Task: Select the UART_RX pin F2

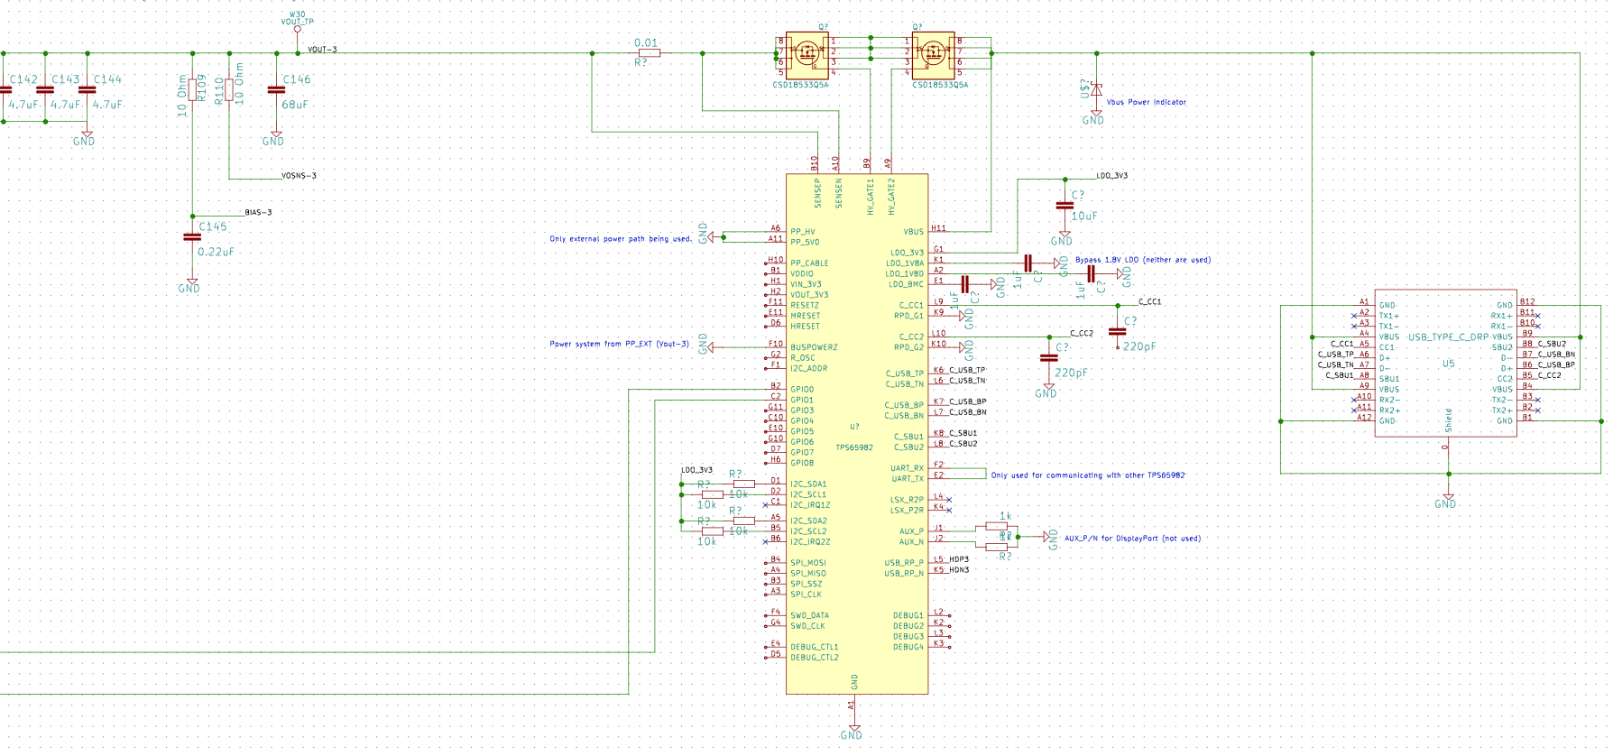Action: [939, 466]
